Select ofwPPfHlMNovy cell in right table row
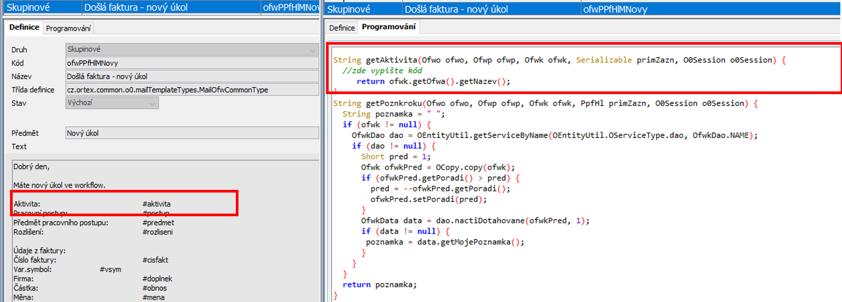Screen dimensions: 842x302 pyautogui.click(x=615, y=9)
